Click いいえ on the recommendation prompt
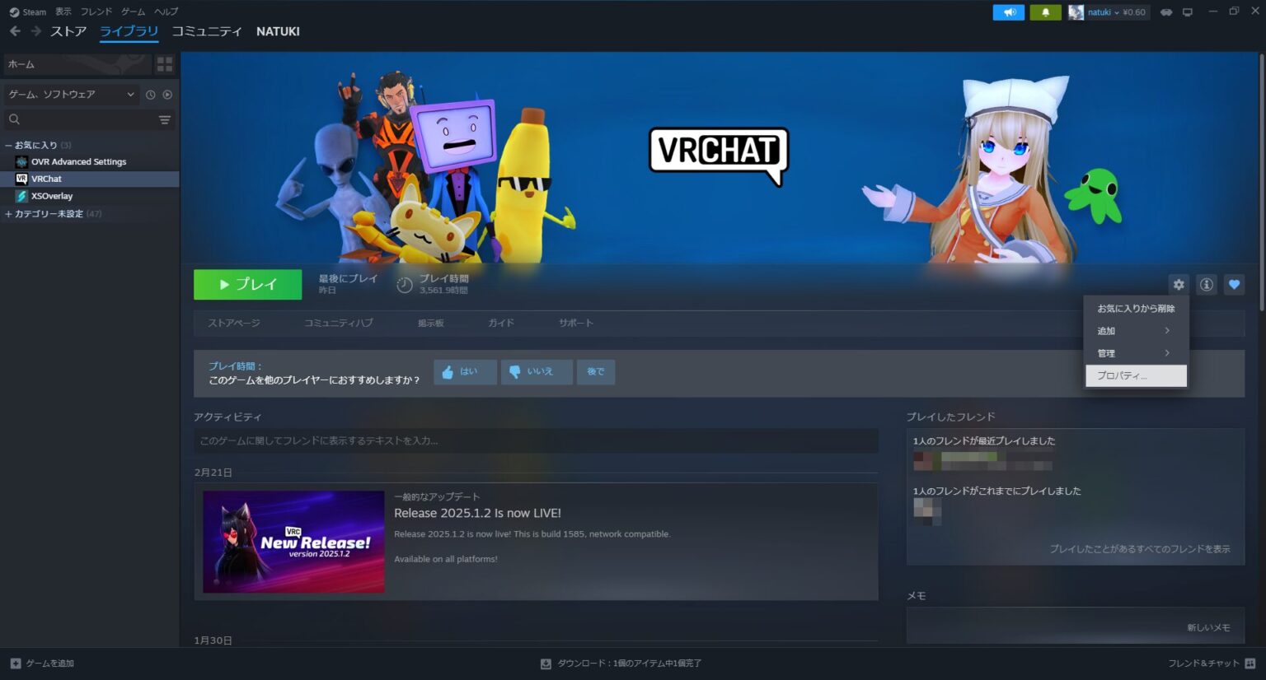The height and width of the screenshot is (680, 1266). click(537, 371)
